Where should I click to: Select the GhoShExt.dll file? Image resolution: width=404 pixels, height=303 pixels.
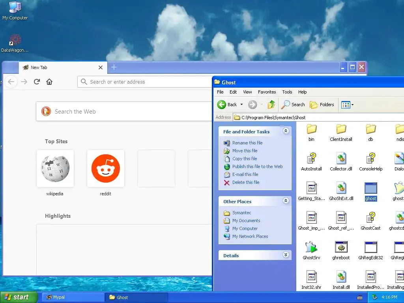(341, 191)
